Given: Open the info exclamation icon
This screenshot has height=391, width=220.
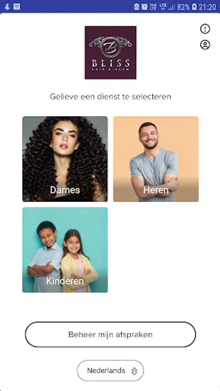Looking at the screenshot, I should 205,29.
